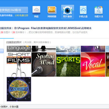This screenshot has width=109, height=109.
Task: Select the Vocal red thumbnail
Action: point(93,64)
